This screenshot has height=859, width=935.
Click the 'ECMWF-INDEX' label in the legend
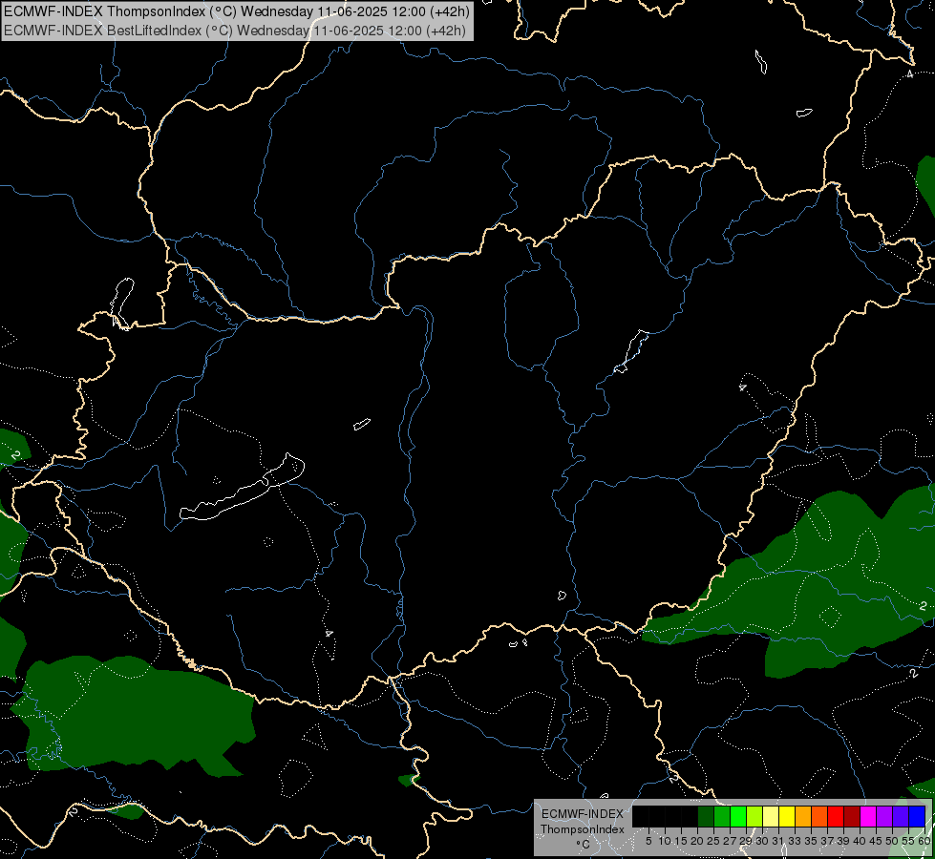[583, 814]
